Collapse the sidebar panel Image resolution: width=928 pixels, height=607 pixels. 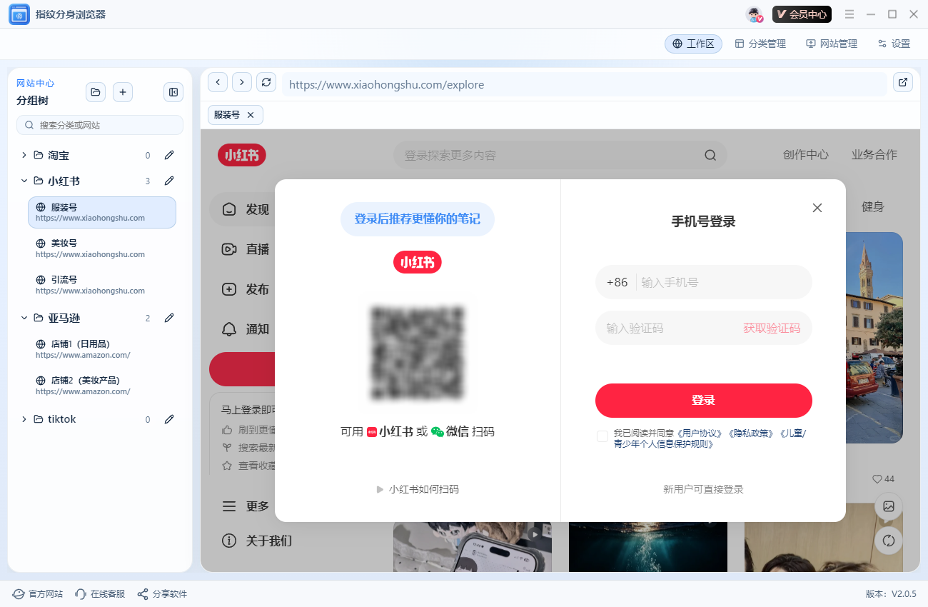point(173,92)
